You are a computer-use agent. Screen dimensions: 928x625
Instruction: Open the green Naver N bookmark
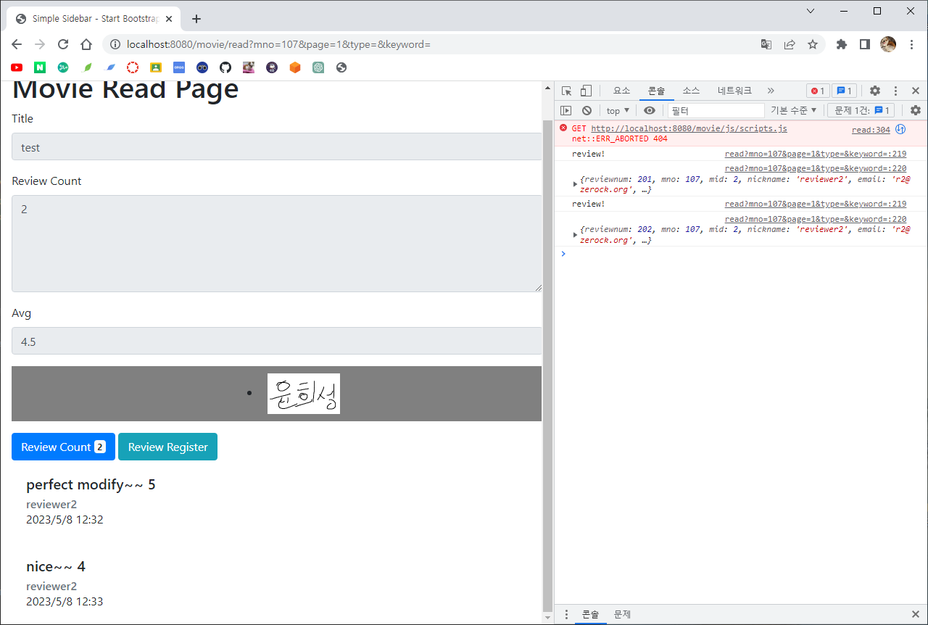tap(40, 67)
